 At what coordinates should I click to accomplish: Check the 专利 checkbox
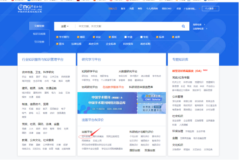tap(142, 37)
